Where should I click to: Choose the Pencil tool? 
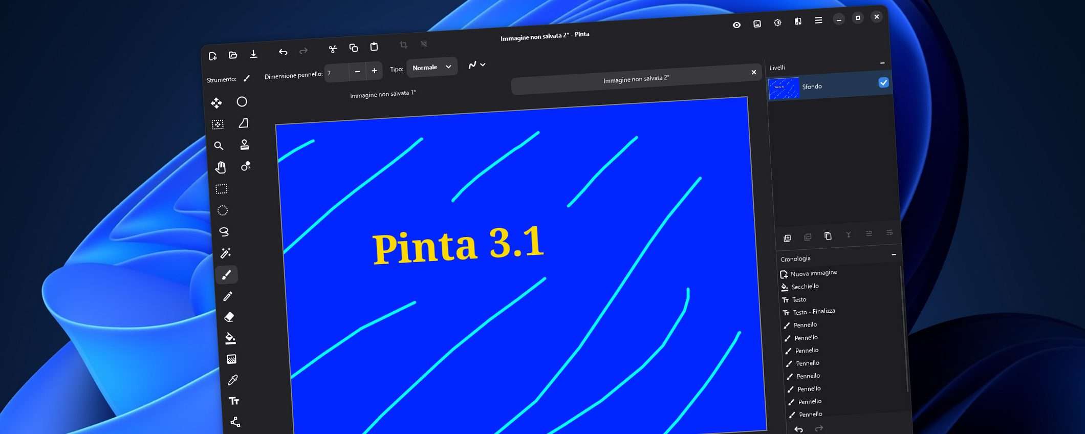tap(228, 296)
